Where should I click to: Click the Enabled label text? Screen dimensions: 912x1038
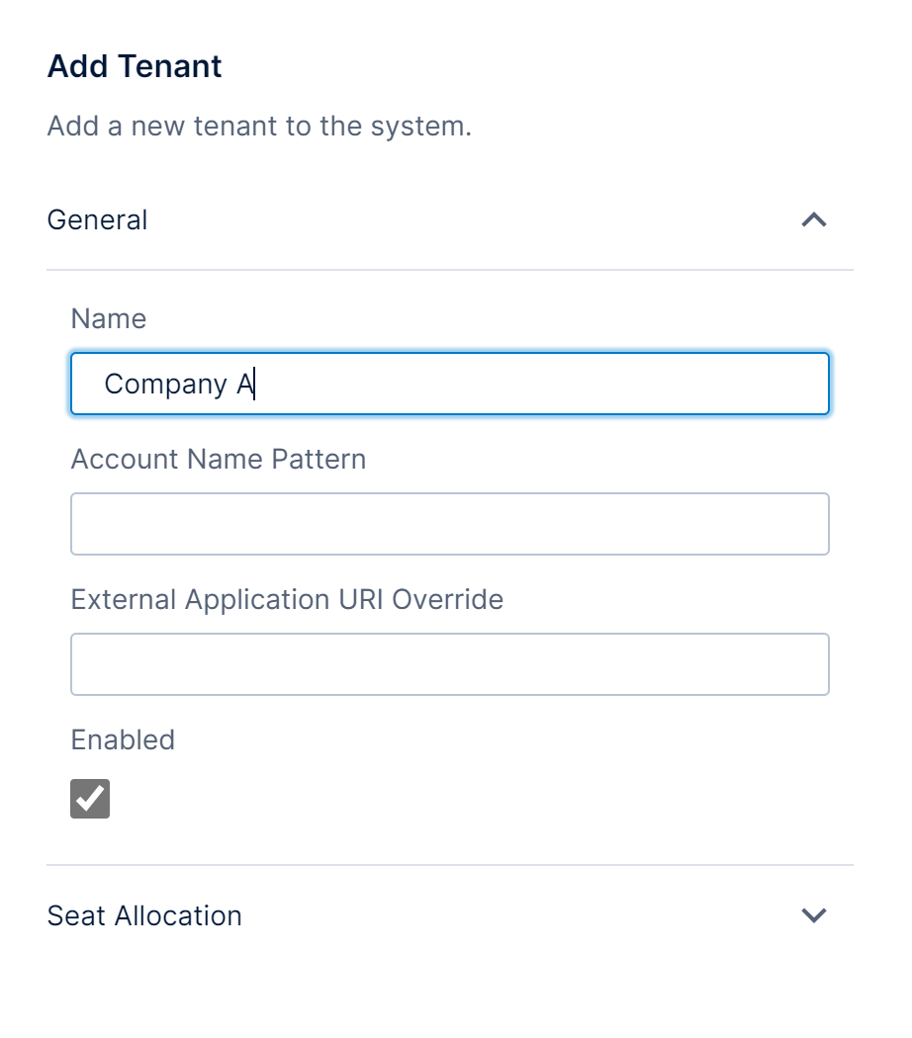123,739
